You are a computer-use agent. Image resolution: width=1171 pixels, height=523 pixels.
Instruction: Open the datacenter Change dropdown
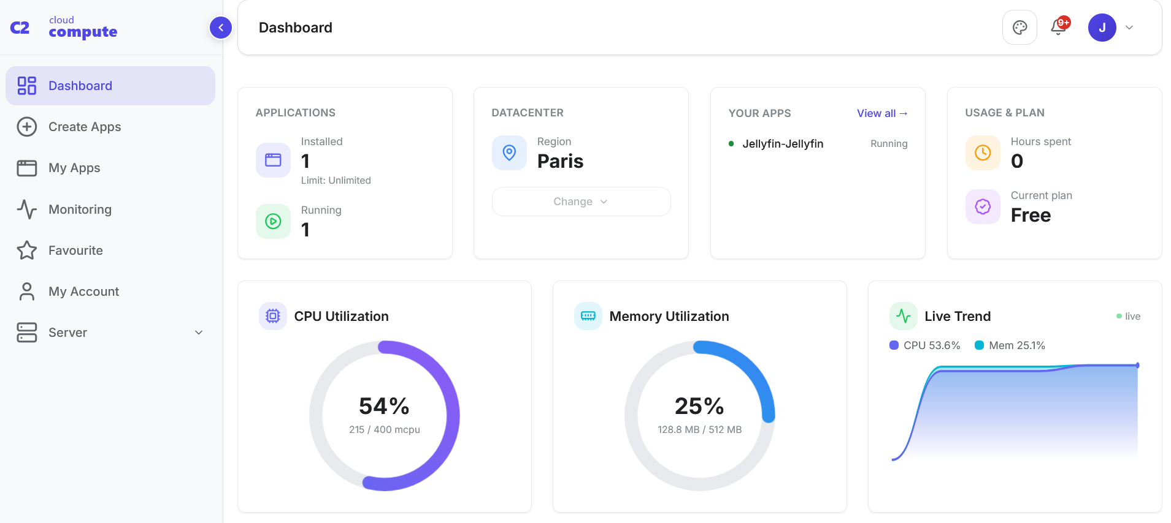[581, 201]
